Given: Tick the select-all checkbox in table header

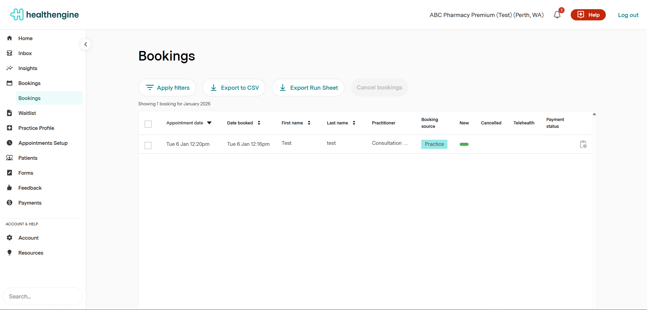Looking at the screenshot, I should pyautogui.click(x=148, y=124).
